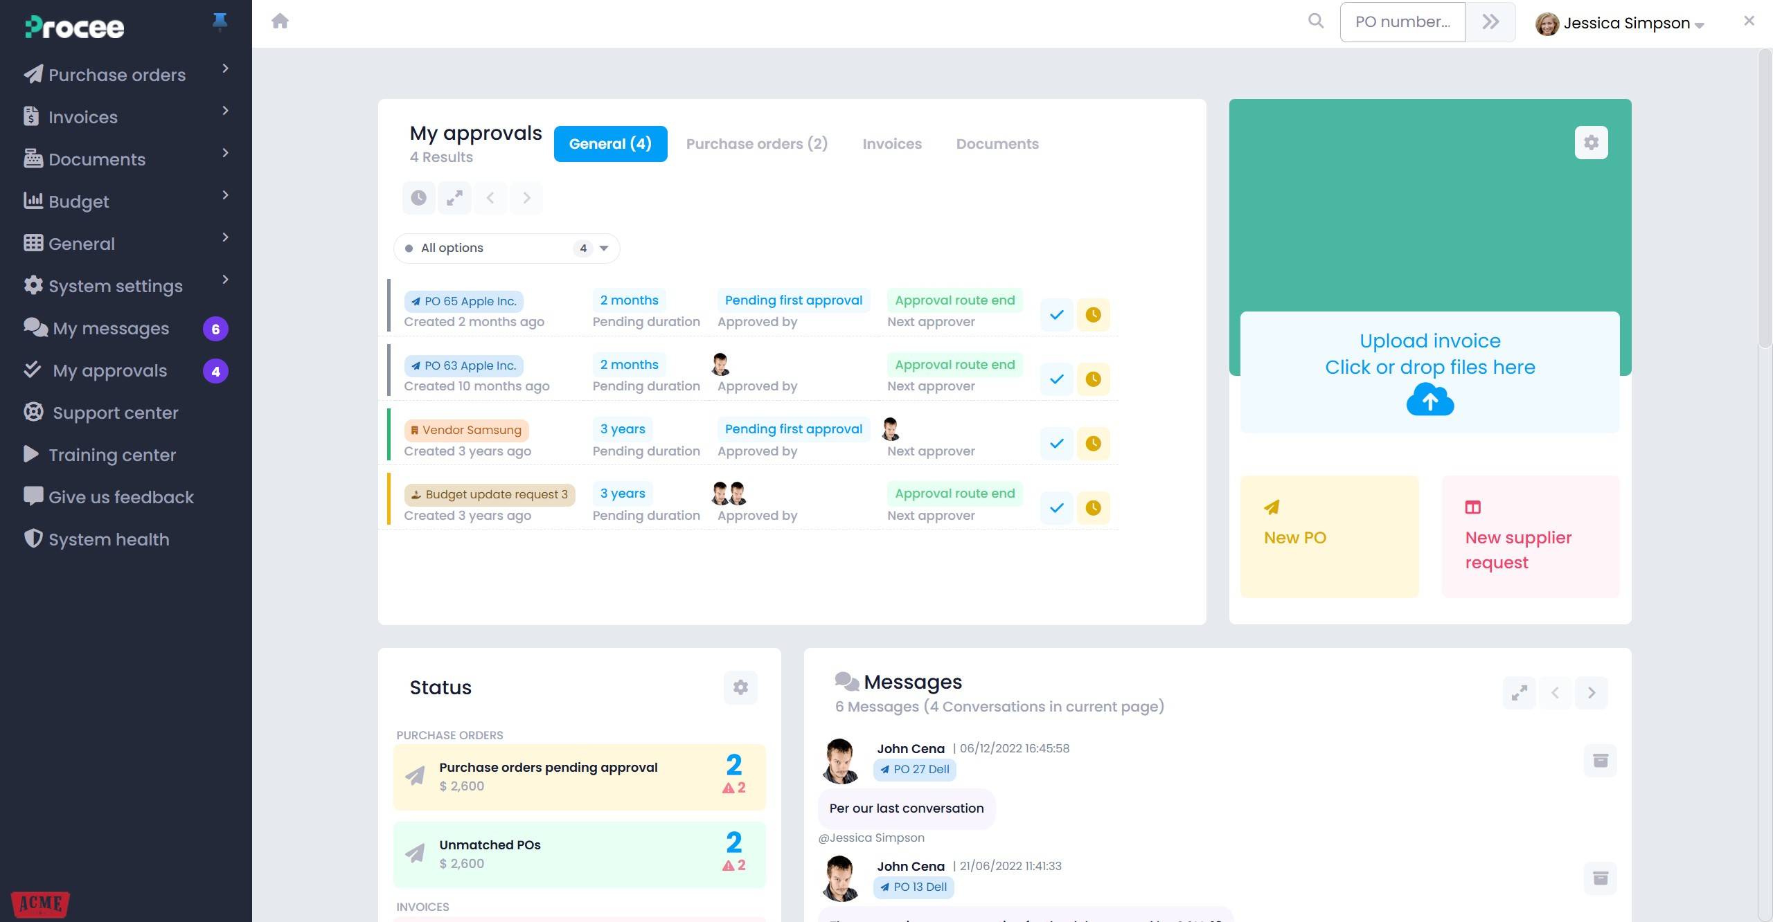
Task: Go to home via house icon
Action: click(x=280, y=21)
